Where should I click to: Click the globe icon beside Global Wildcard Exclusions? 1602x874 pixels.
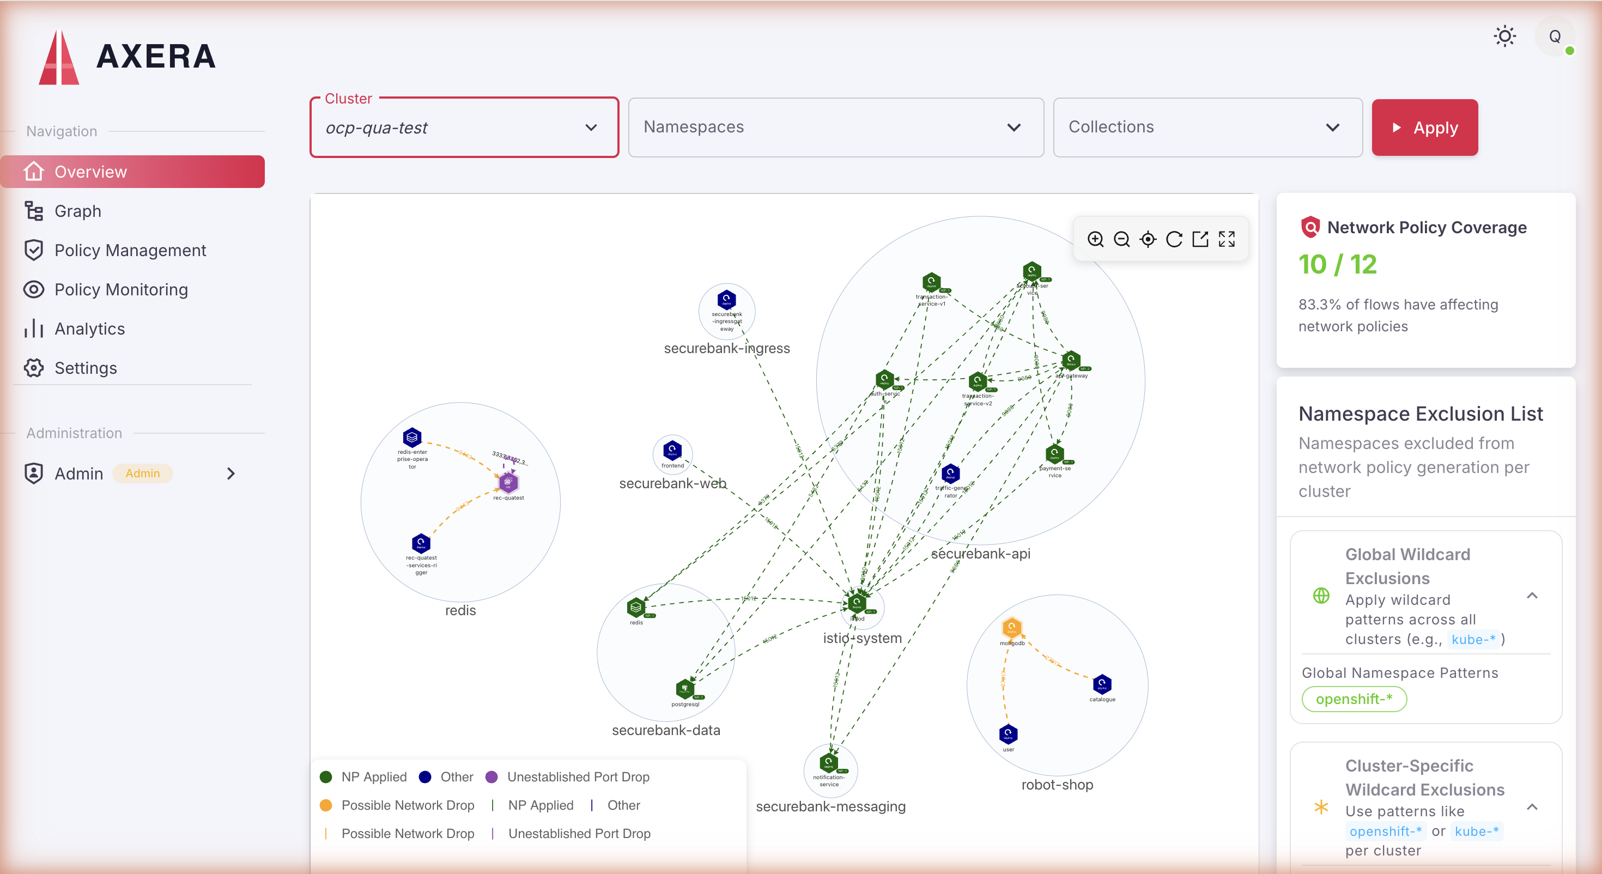pos(1321,596)
